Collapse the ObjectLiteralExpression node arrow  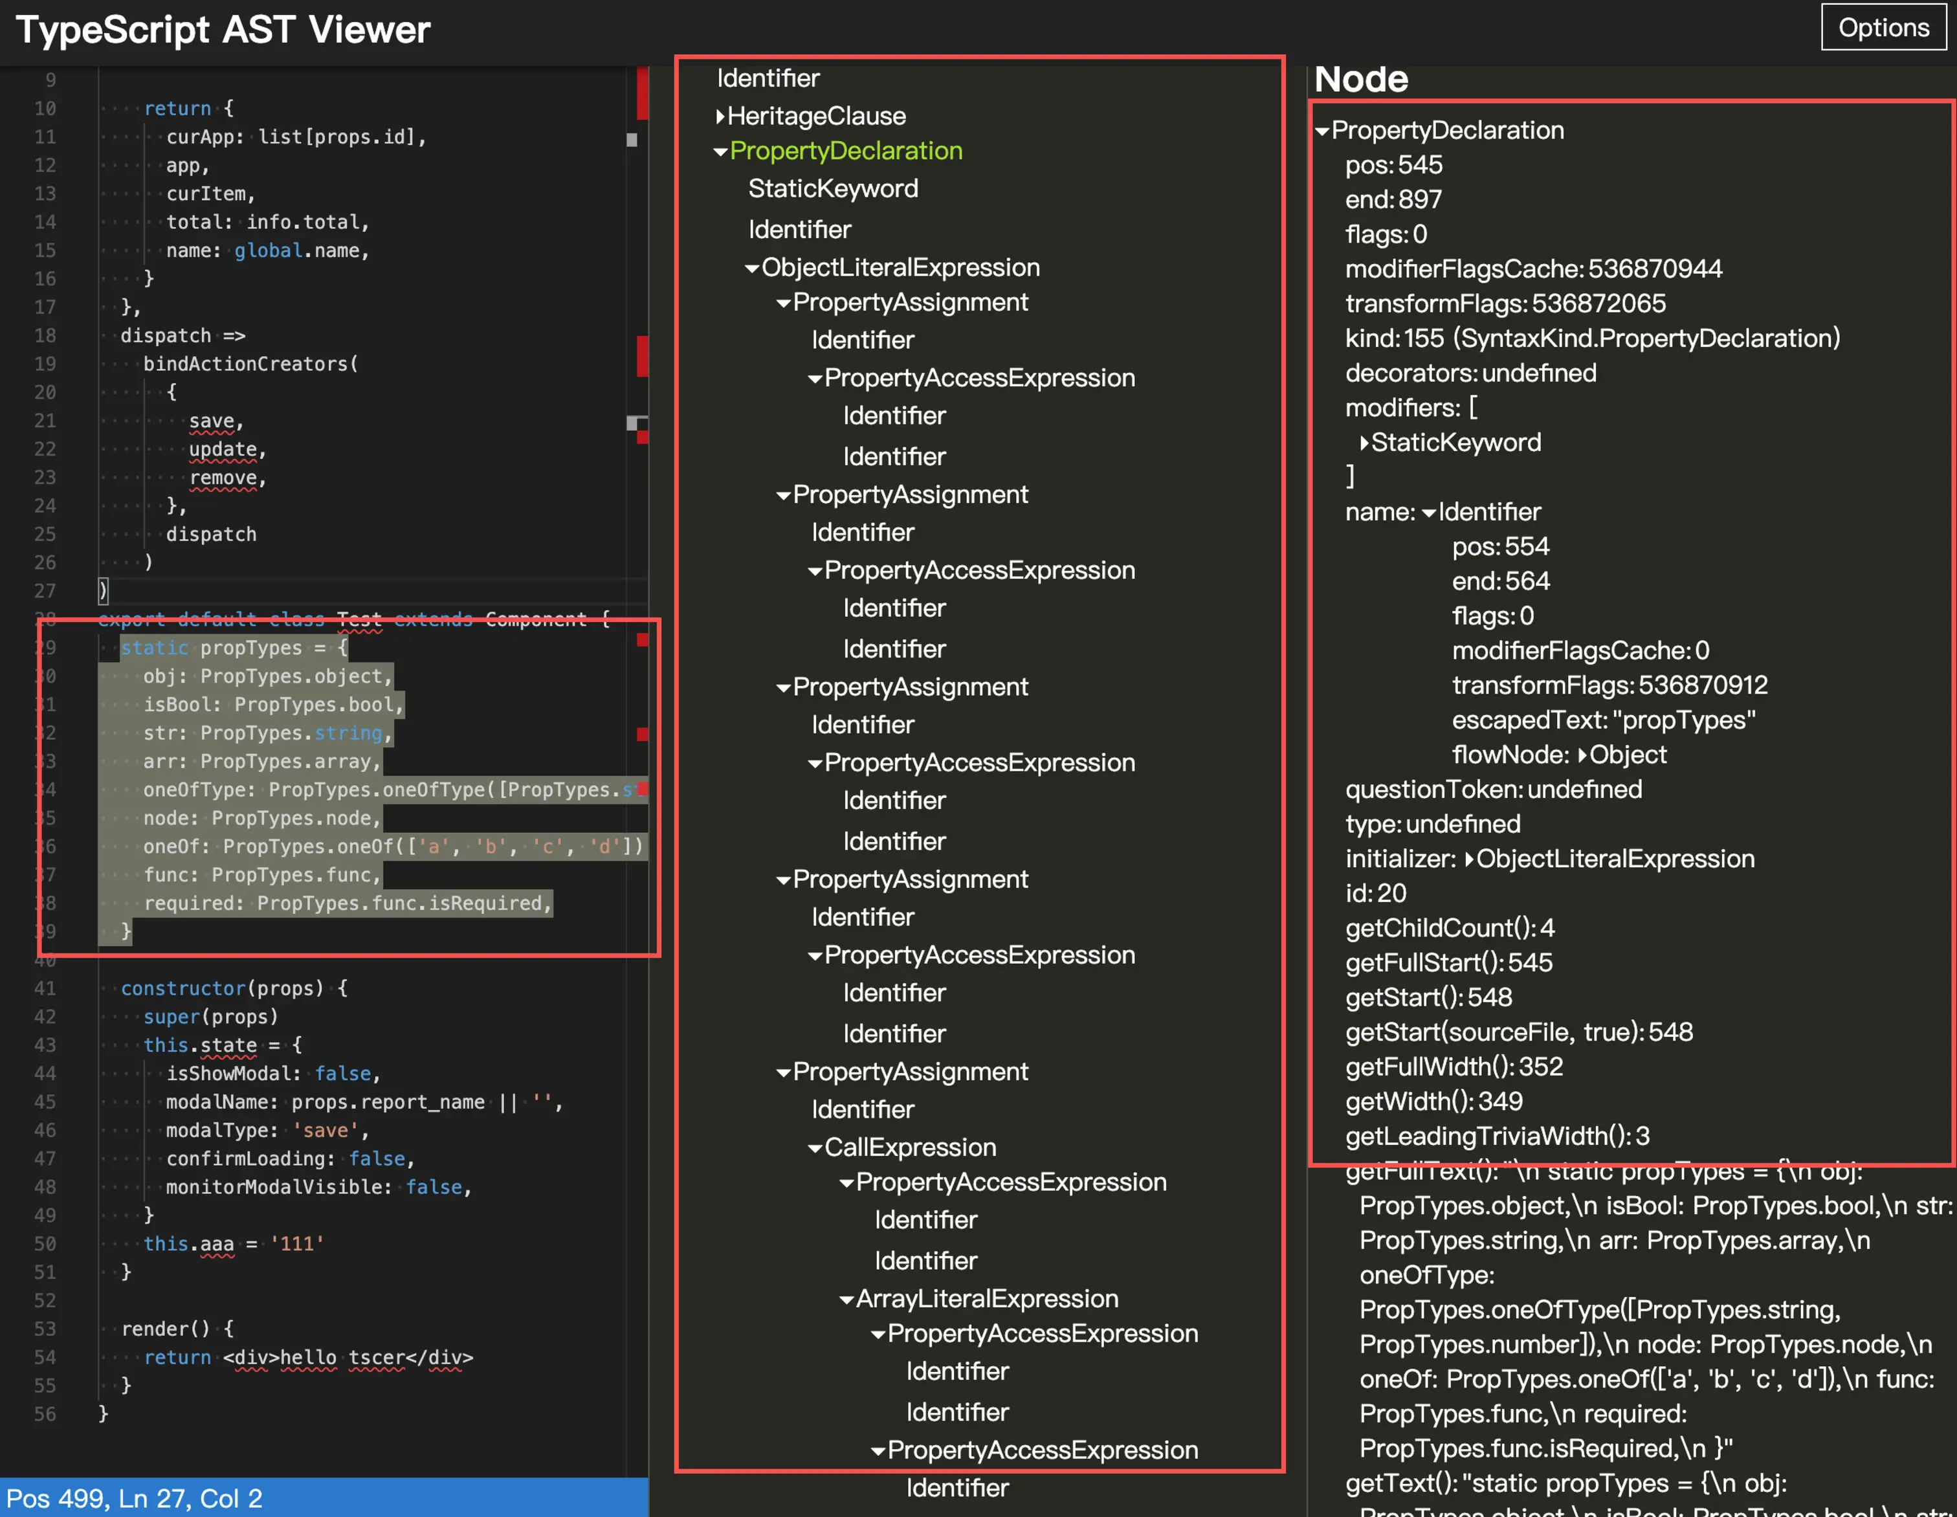pyautogui.click(x=752, y=268)
